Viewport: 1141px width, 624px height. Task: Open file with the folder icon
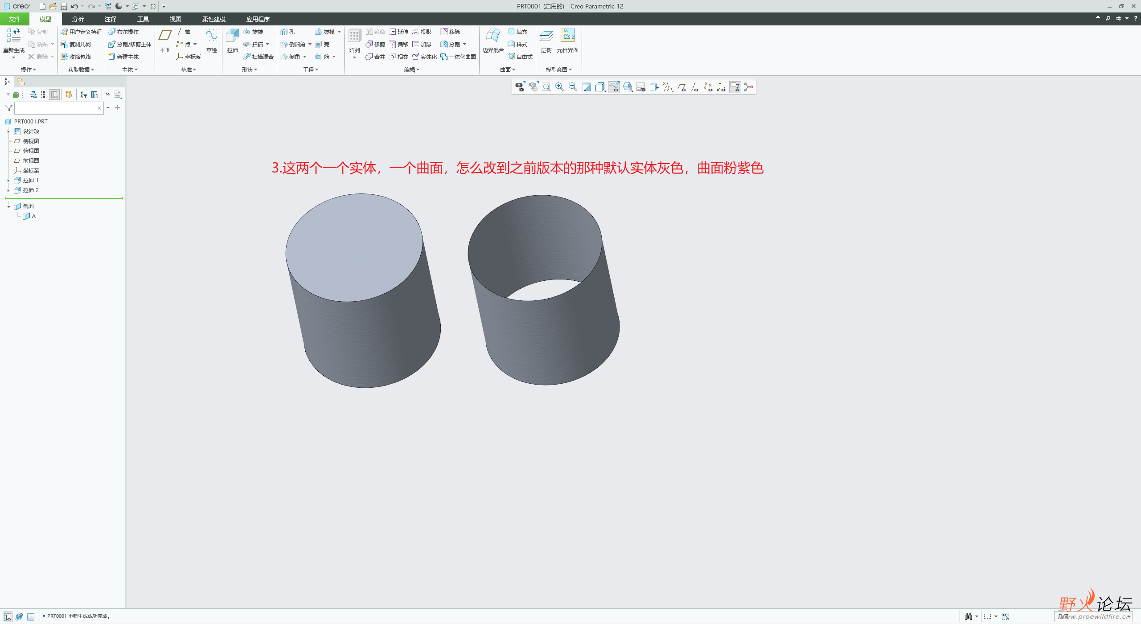click(53, 6)
